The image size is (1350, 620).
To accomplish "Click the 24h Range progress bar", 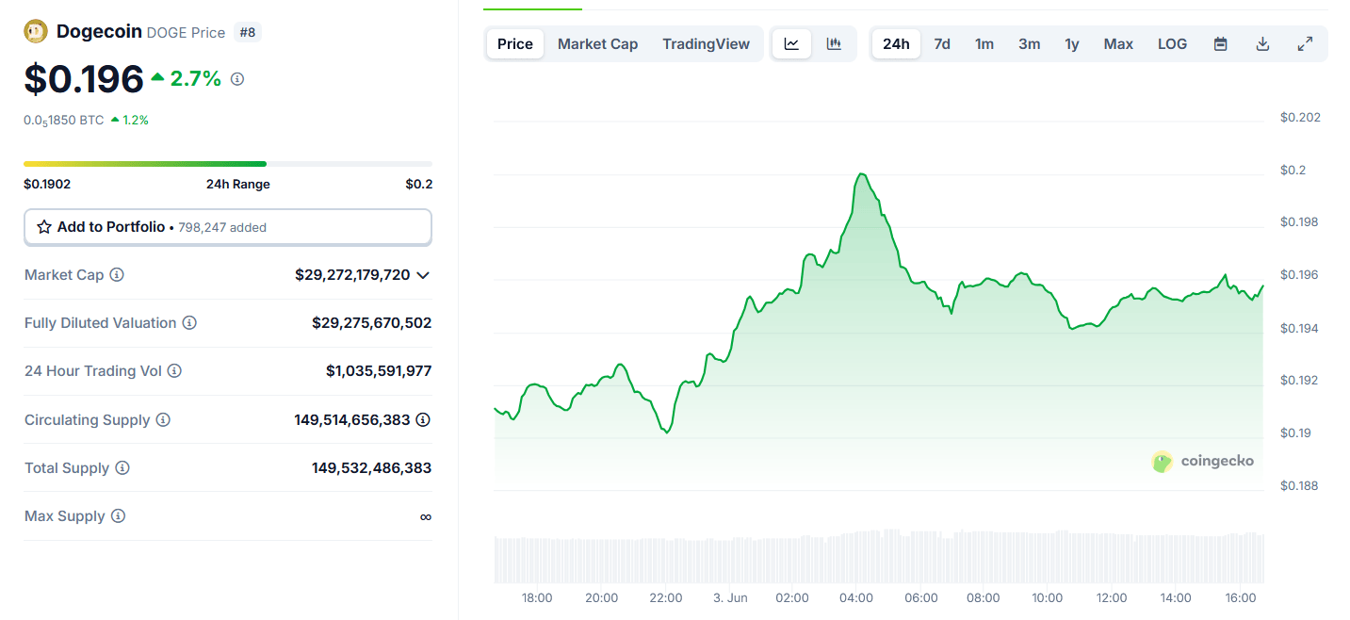I will (228, 164).
